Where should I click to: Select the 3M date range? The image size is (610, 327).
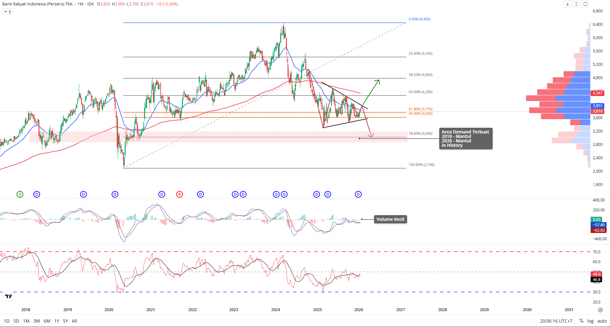pyautogui.click(x=37, y=321)
